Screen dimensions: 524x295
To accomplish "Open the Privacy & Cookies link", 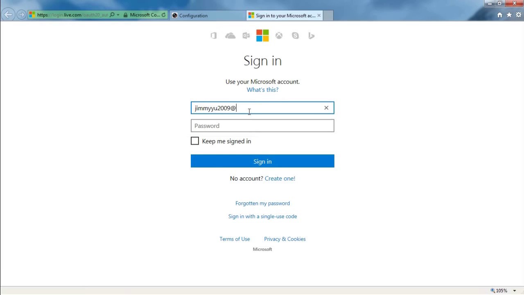I will click(285, 239).
